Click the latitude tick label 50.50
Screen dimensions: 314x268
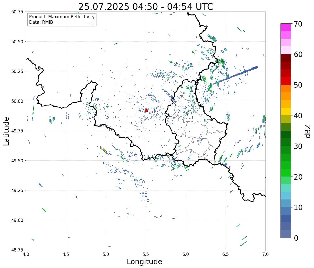[17, 41]
